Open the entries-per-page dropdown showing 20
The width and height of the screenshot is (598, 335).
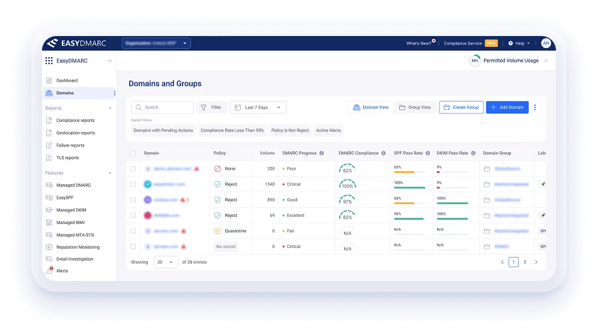coord(166,262)
